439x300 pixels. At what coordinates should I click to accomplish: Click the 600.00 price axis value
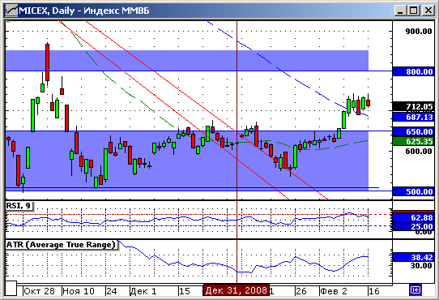click(419, 151)
